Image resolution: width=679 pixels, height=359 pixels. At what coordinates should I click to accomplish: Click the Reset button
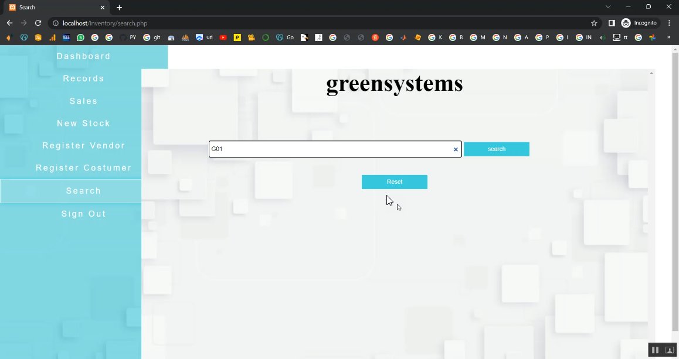click(394, 182)
